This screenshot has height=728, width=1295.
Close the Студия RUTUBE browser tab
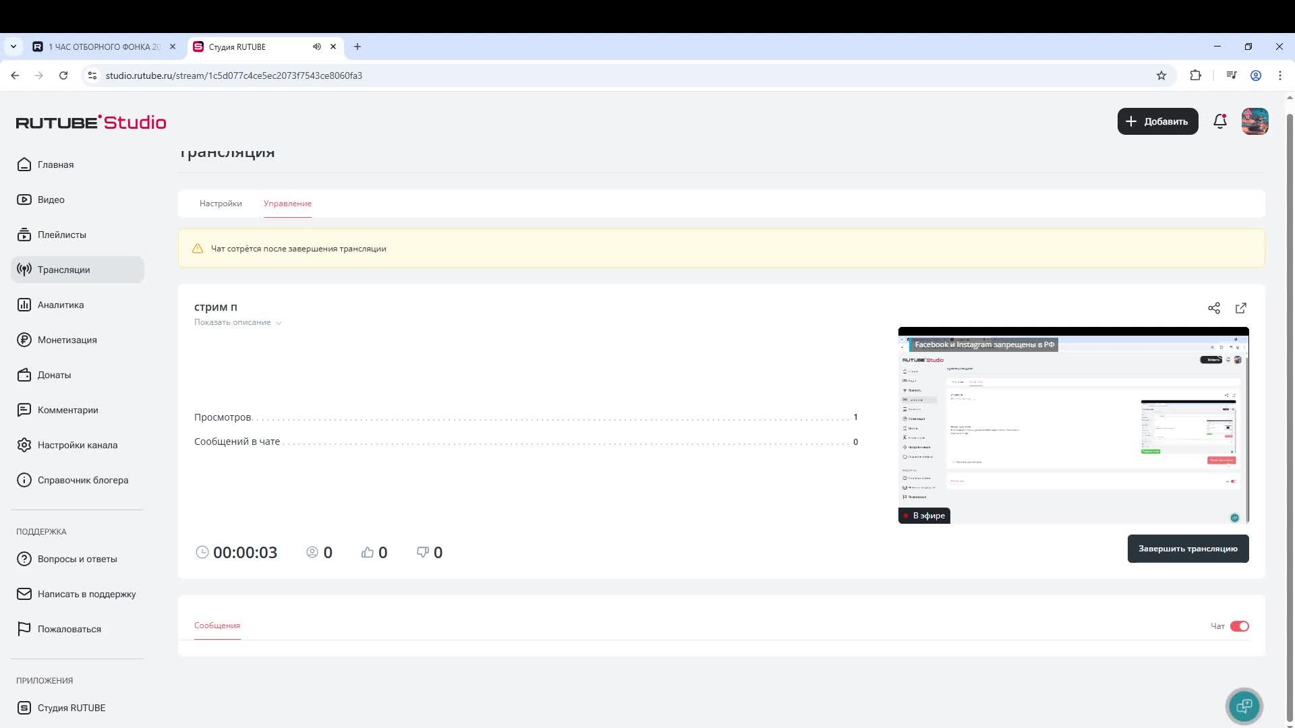pyautogui.click(x=333, y=47)
